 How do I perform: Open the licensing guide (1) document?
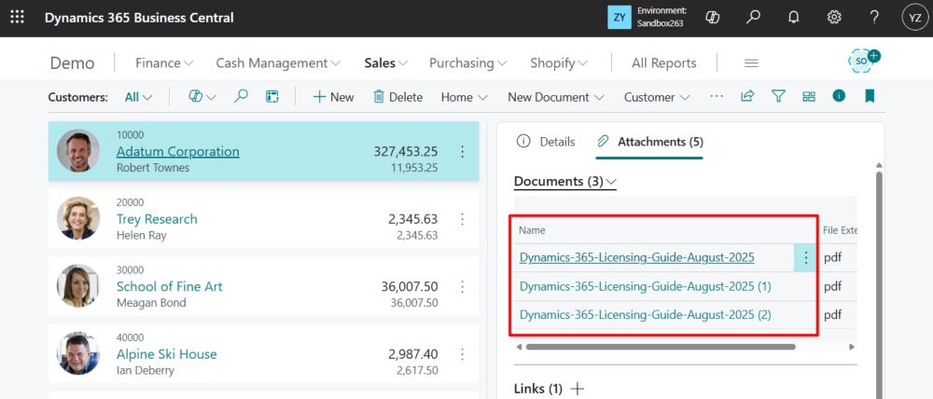point(645,286)
